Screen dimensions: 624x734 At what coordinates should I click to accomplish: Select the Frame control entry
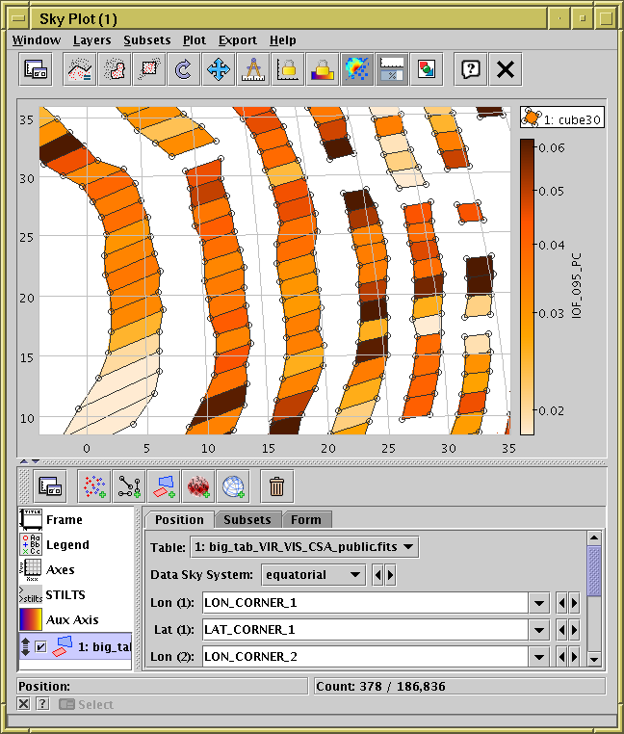[64, 519]
